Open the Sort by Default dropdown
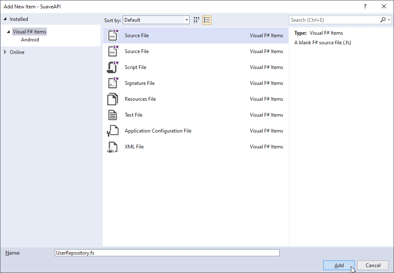The height and width of the screenshot is (273, 394). pos(156,20)
